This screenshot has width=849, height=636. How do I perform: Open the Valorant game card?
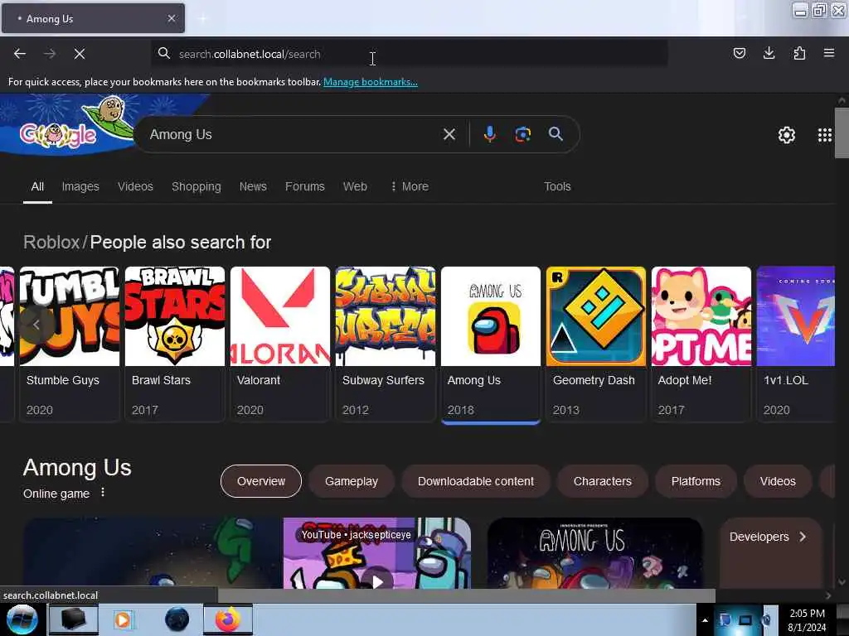coord(280,344)
